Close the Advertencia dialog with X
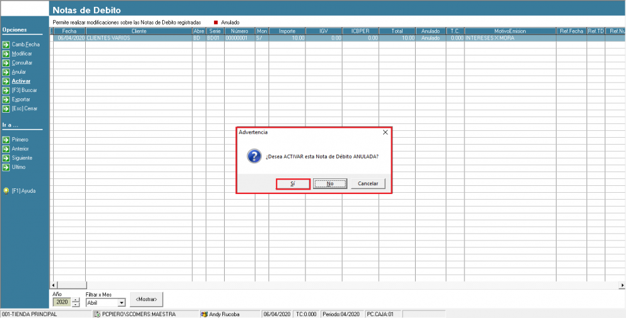The width and height of the screenshot is (626, 318). 385,133
